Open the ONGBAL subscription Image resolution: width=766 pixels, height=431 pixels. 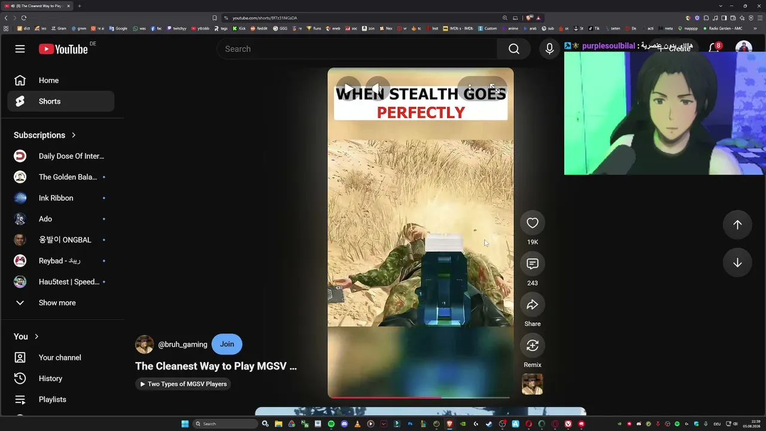click(x=61, y=240)
